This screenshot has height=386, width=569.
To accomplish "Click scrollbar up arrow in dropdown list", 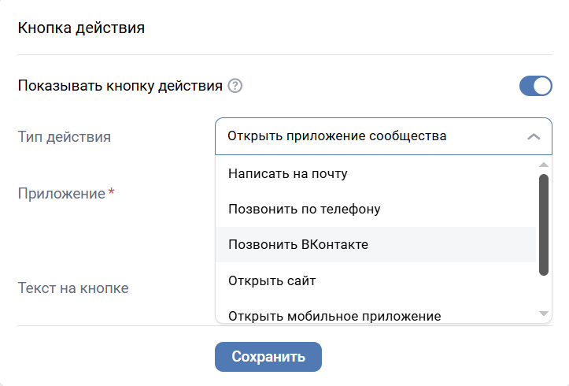I will [x=543, y=165].
